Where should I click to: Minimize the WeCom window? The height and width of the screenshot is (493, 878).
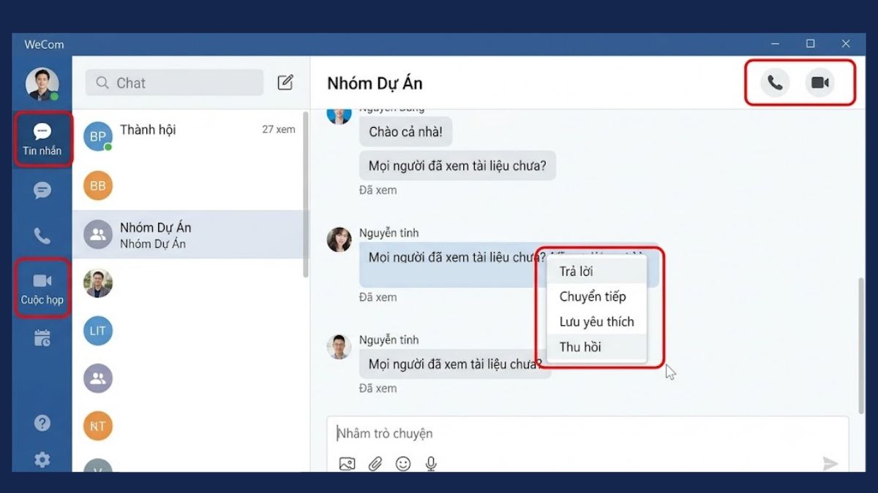tap(776, 44)
